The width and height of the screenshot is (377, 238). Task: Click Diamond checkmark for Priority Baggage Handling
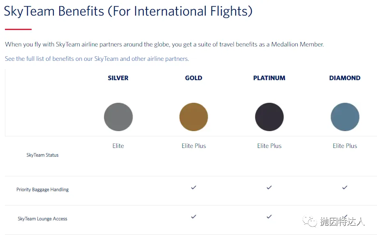345,187
